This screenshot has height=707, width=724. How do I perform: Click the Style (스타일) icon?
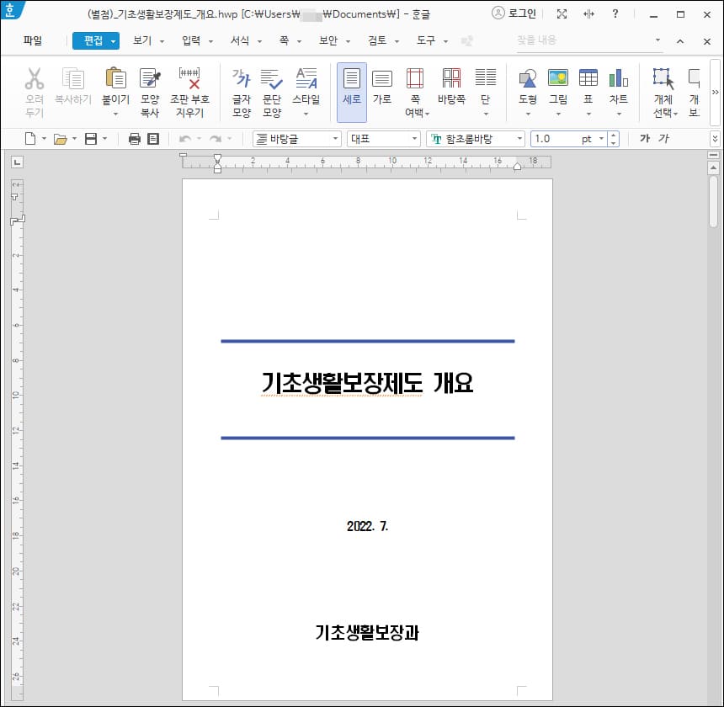coord(306,78)
